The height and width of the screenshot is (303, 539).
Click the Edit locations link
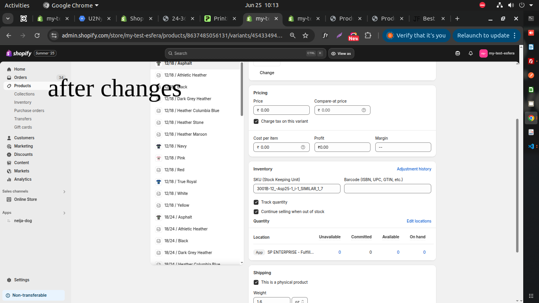click(419, 221)
